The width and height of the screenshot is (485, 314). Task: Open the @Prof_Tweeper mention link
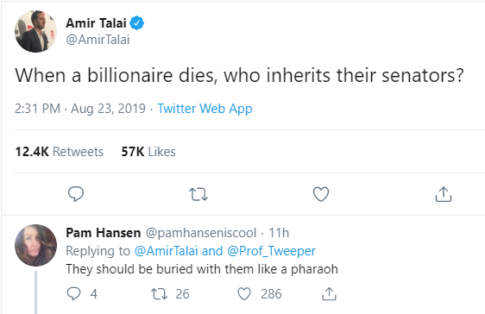271,251
